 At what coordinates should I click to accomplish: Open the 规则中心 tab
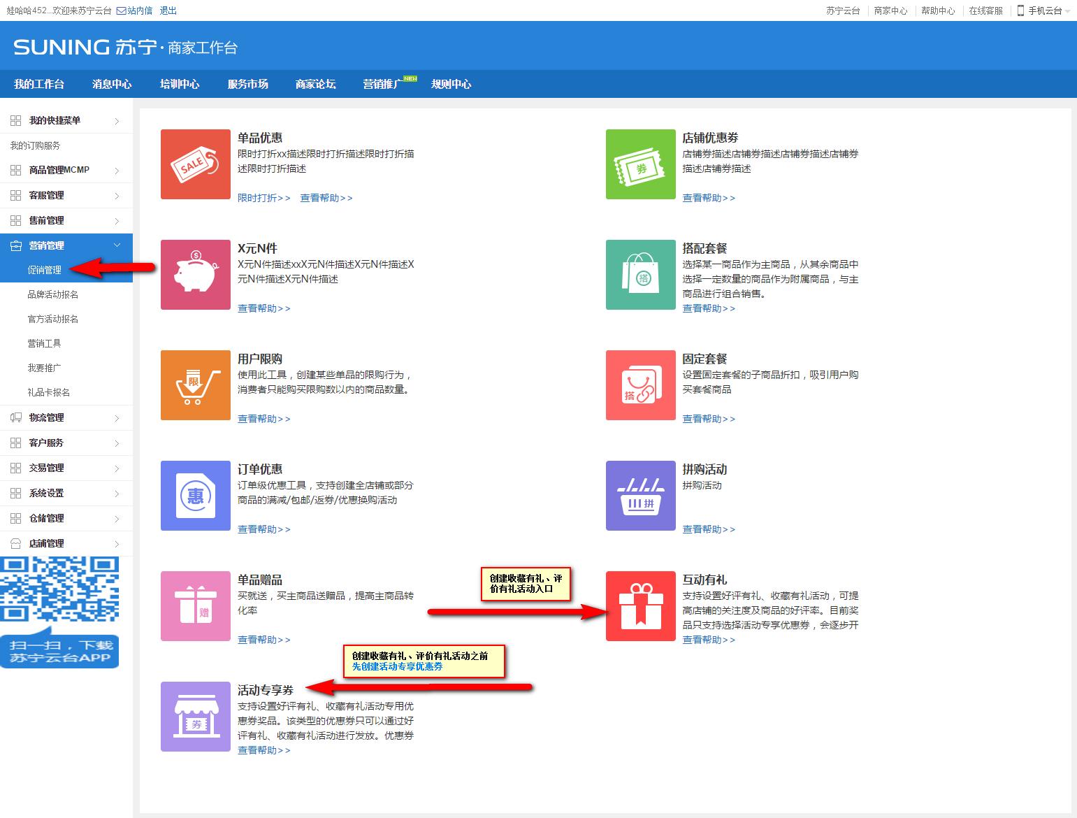pos(451,84)
